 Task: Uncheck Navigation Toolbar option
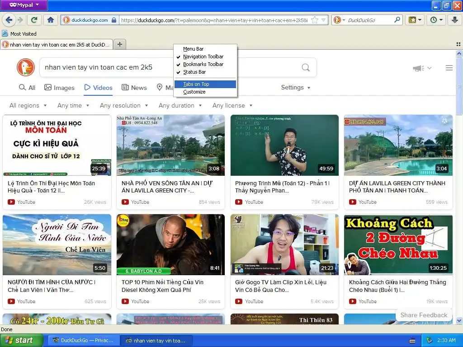point(206,56)
